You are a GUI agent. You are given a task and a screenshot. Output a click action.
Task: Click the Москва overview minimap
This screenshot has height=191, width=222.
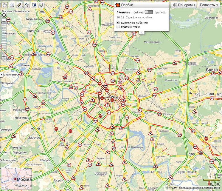[16, 179]
